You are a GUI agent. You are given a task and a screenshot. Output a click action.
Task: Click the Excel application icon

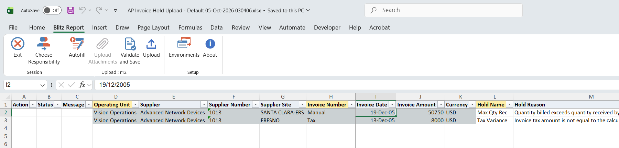[10, 10]
